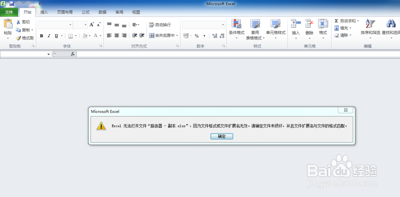Toggle underline formatting
This screenshot has width=400, height=197.
(x=56, y=36)
